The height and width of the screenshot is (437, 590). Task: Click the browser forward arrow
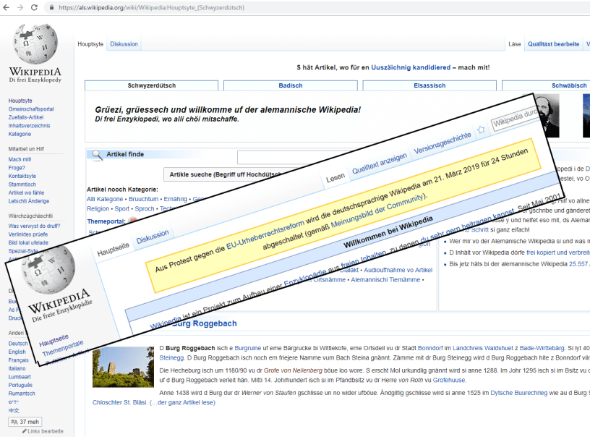click(20, 7)
